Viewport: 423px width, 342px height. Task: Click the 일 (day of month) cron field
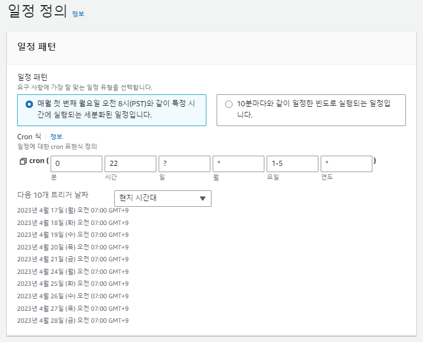click(x=184, y=164)
